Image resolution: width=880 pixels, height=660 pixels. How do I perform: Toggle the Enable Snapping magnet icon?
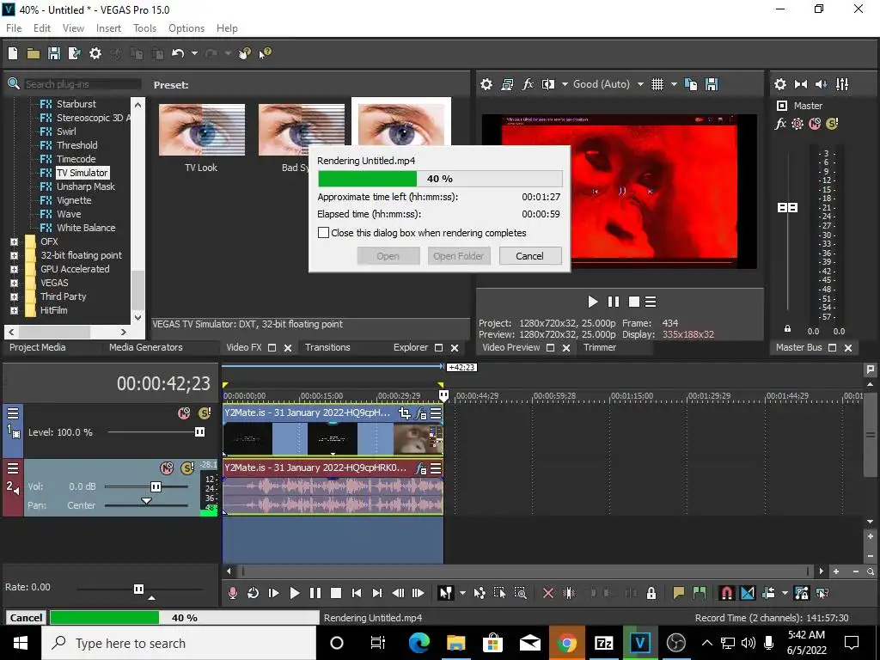[x=727, y=593]
